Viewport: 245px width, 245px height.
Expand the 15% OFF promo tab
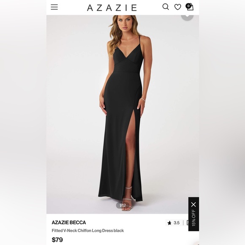pos(193,218)
